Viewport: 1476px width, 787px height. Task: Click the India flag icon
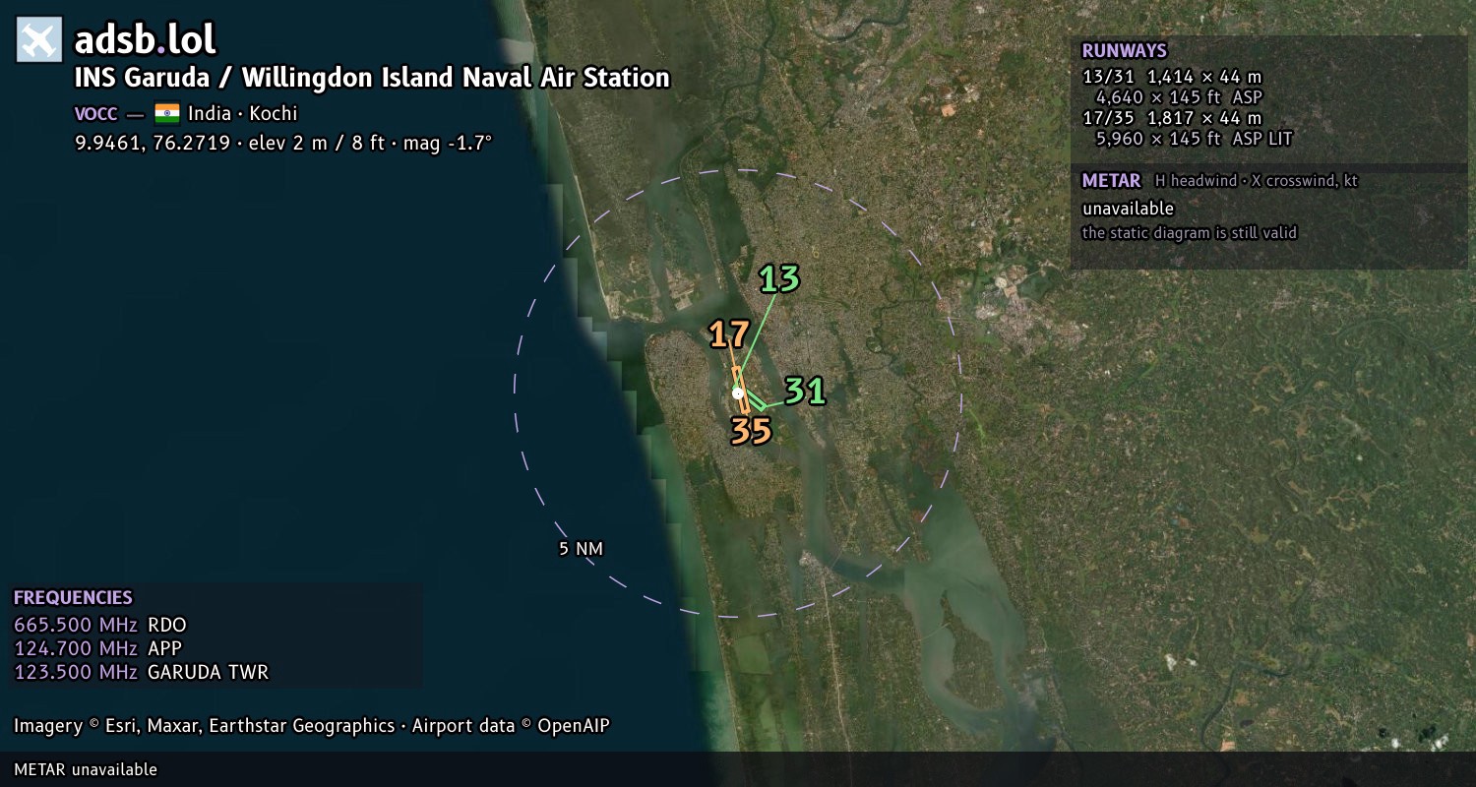167,113
